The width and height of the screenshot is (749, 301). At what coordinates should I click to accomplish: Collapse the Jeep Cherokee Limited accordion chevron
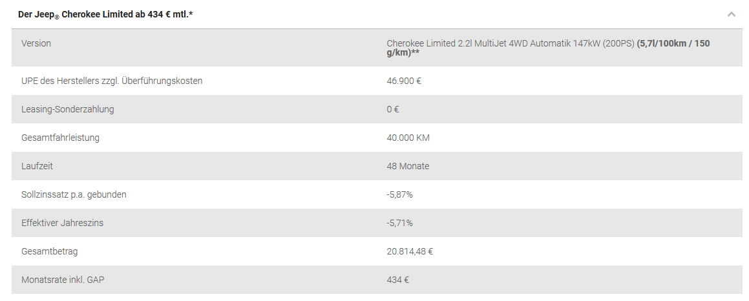pyautogui.click(x=731, y=14)
